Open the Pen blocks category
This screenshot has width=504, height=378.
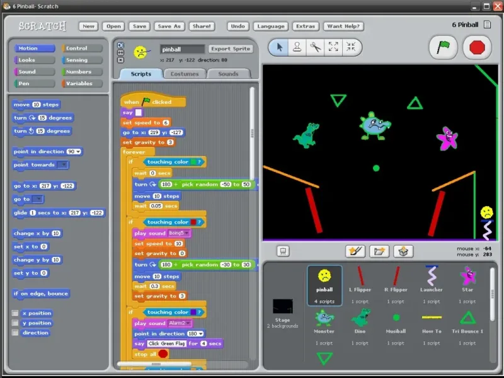point(35,83)
